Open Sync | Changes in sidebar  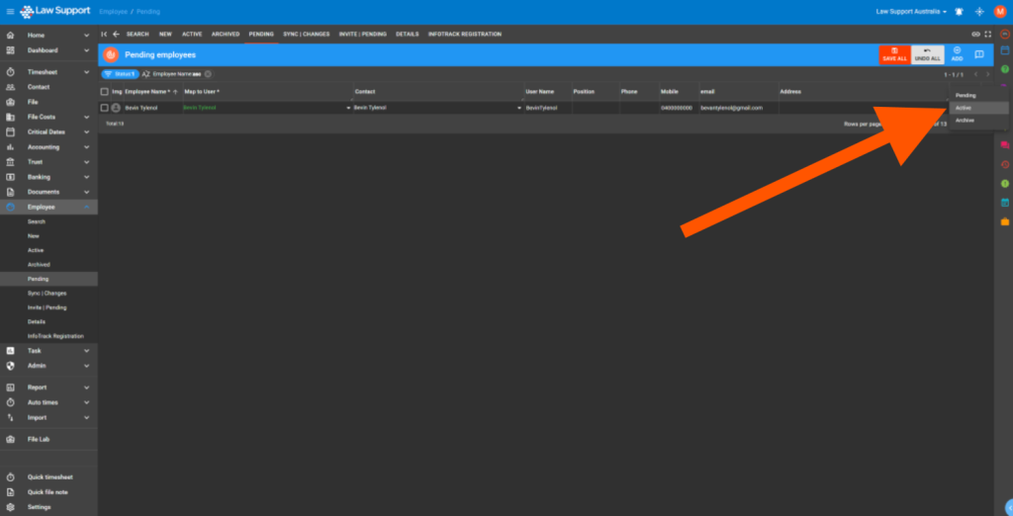[x=47, y=294]
